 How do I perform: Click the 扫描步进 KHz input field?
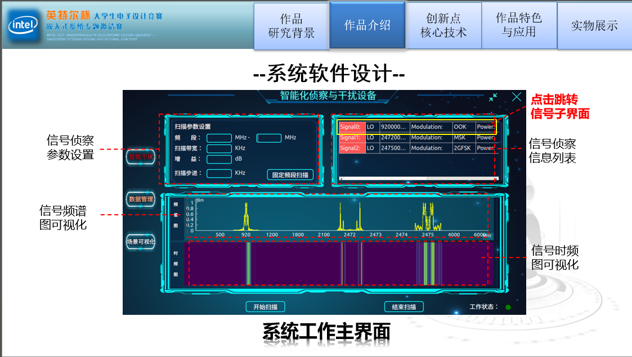pos(219,174)
